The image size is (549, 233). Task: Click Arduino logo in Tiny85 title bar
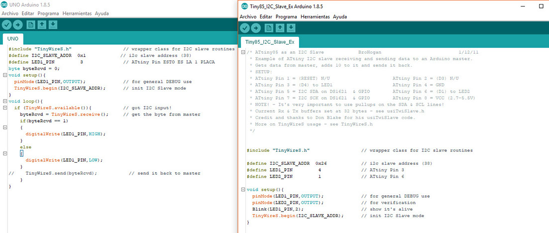[x=245, y=6]
